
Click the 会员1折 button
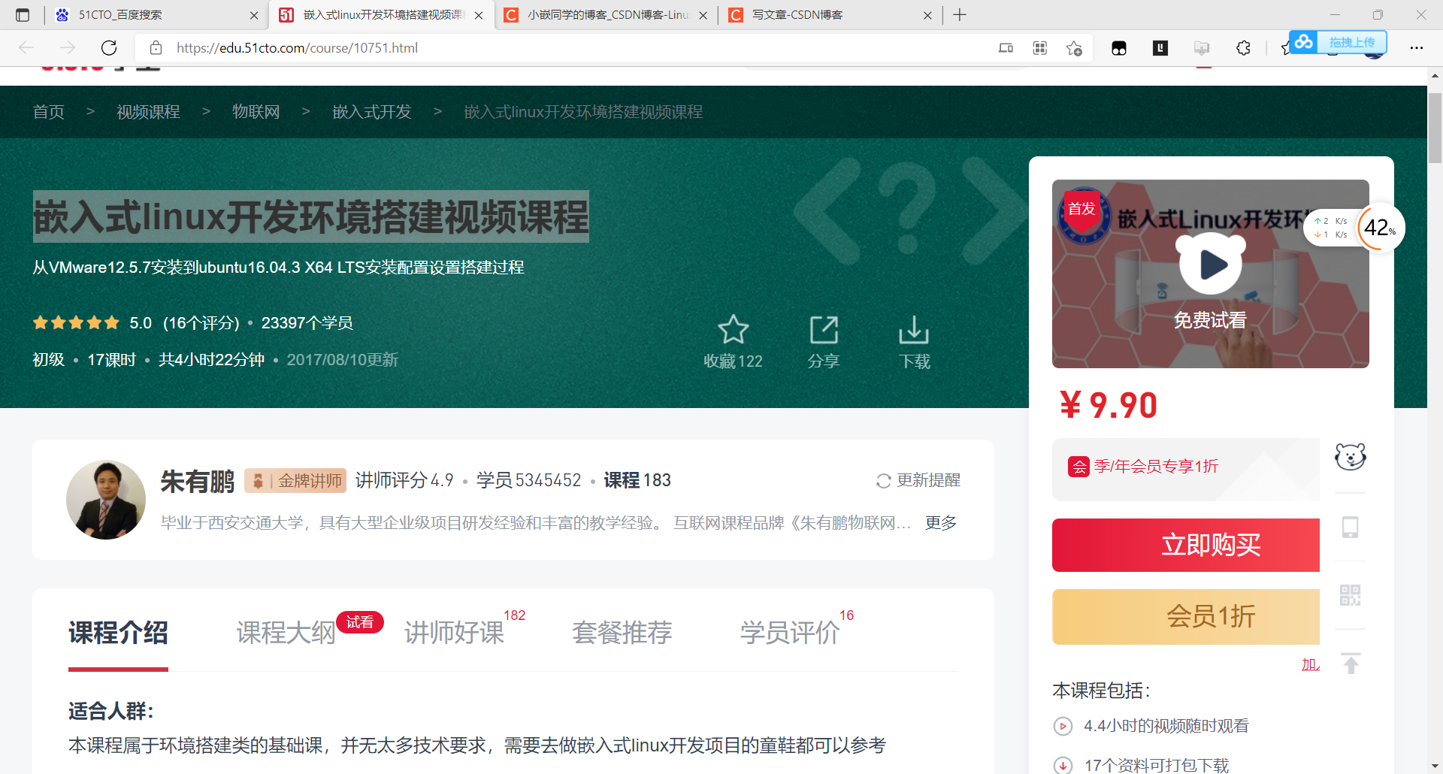click(1186, 617)
